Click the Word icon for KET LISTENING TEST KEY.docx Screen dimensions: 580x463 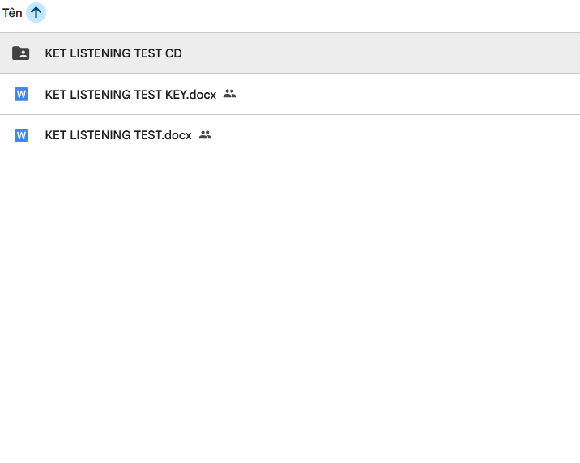[21, 95]
